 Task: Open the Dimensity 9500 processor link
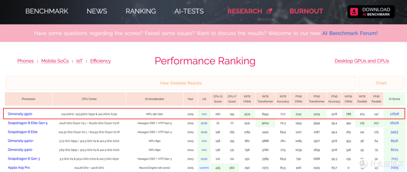click(20, 114)
